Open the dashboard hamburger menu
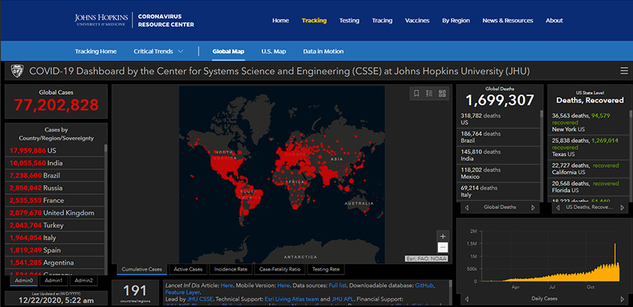The image size is (633, 307). [x=623, y=71]
